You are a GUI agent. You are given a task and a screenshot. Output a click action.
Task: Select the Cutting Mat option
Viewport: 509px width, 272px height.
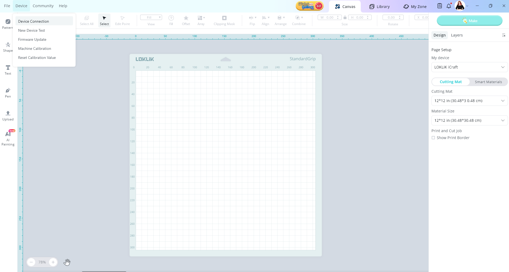451,82
